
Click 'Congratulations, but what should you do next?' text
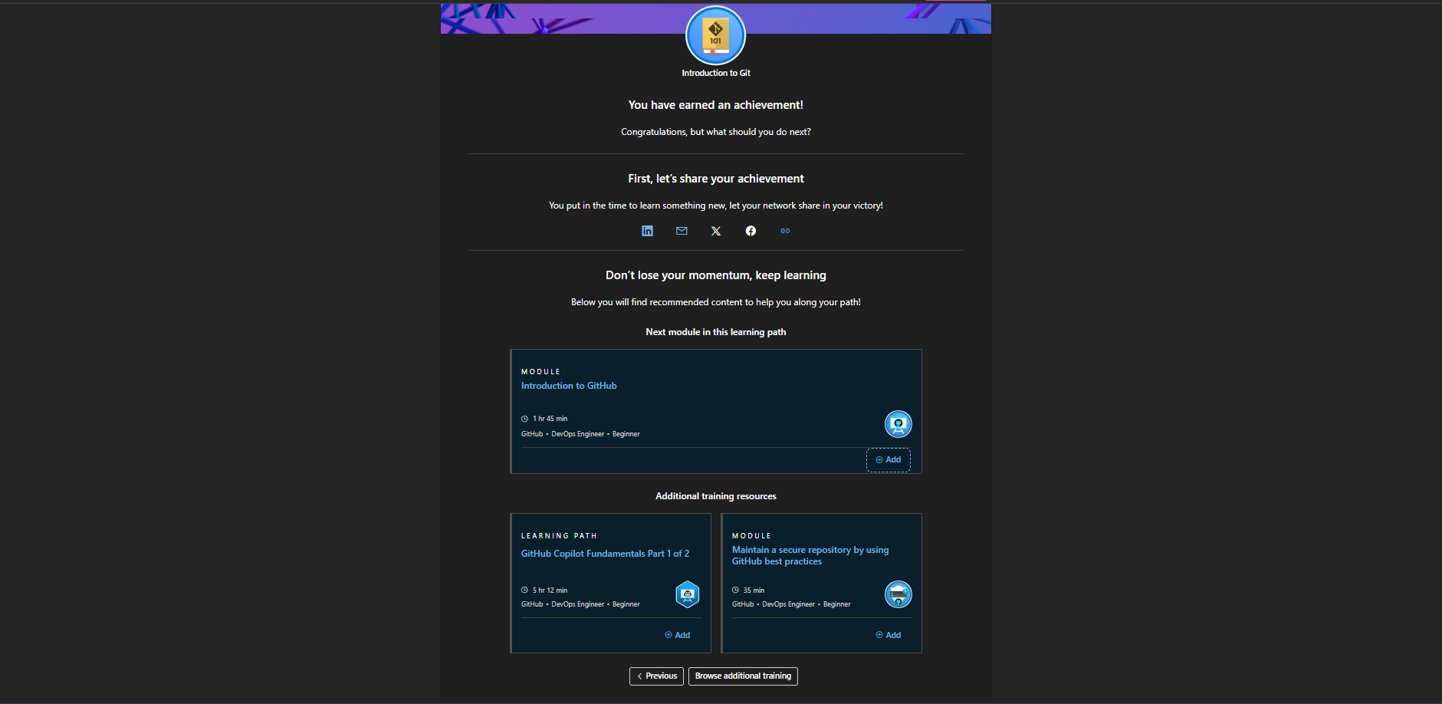click(716, 132)
